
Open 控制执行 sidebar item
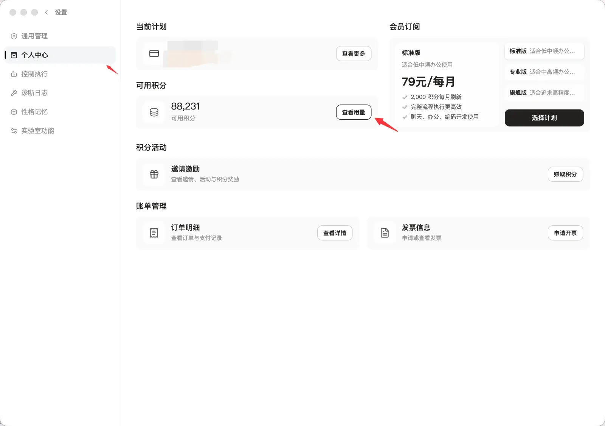pyautogui.click(x=60, y=74)
